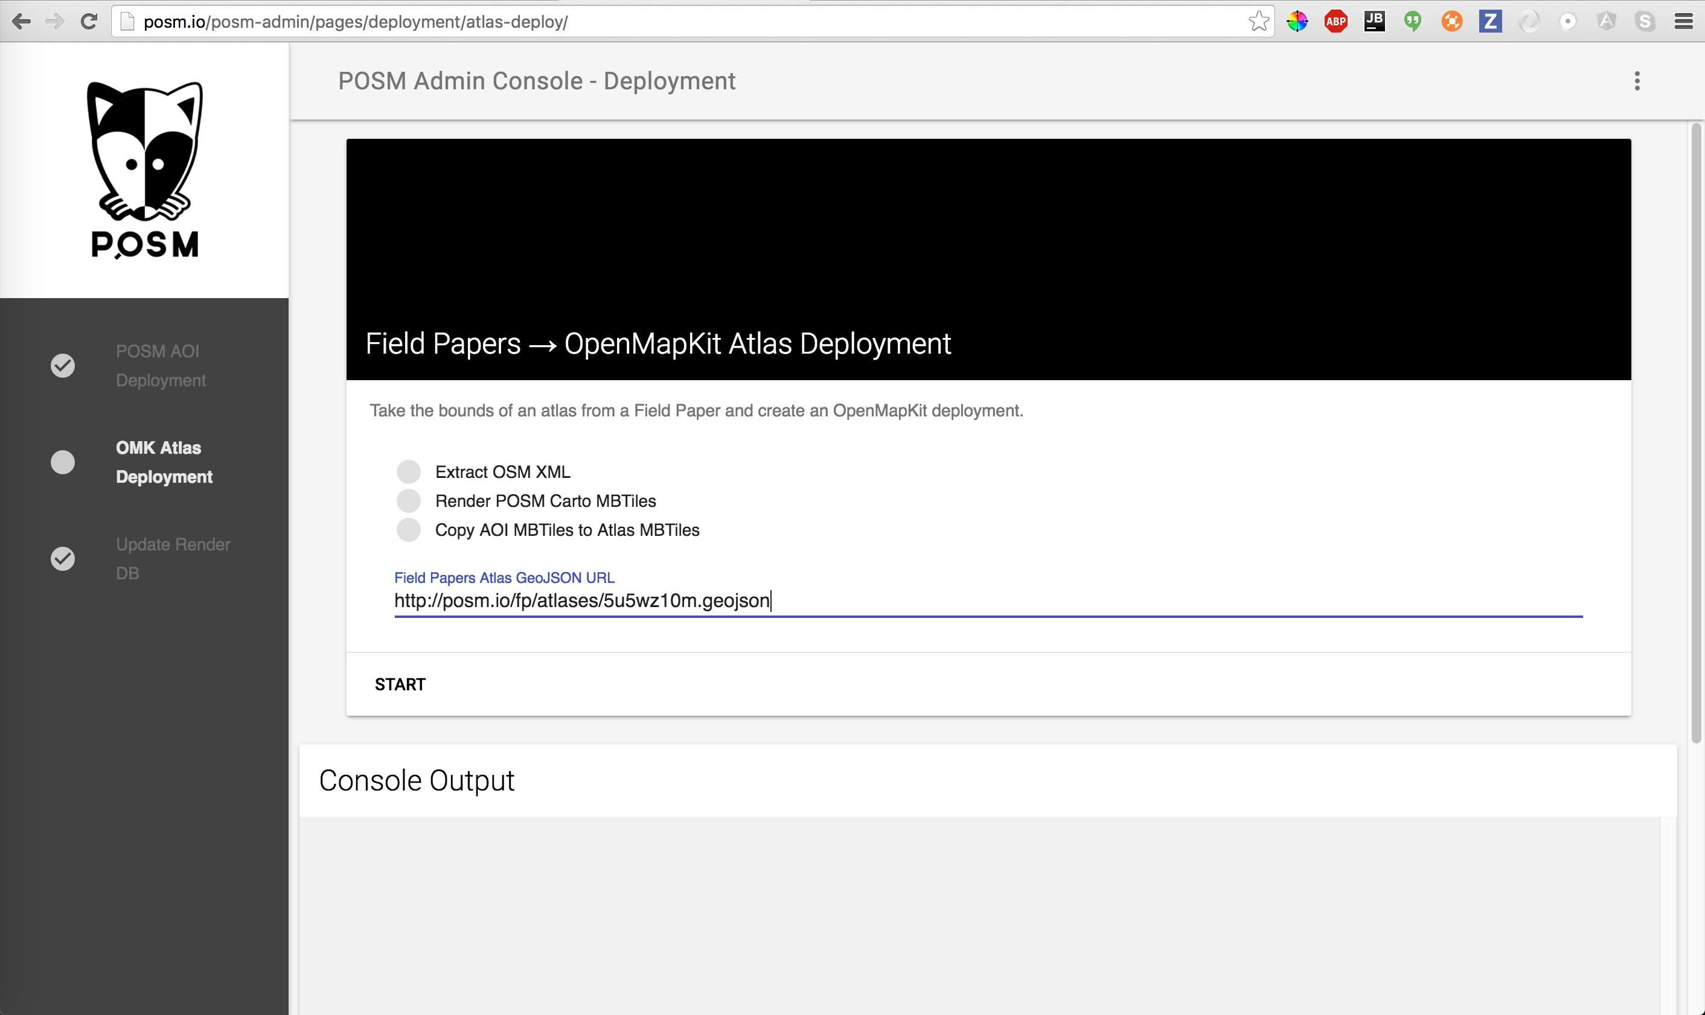Click the 'Console Output' heading
The image size is (1705, 1015).
pyautogui.click(x=417, y=780)
